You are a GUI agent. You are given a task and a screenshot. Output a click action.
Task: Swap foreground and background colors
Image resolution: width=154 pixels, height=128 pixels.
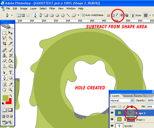coord(11,96)
